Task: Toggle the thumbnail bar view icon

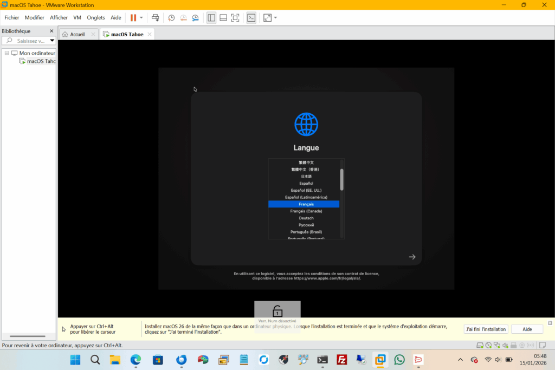Action: pos(223,17)
